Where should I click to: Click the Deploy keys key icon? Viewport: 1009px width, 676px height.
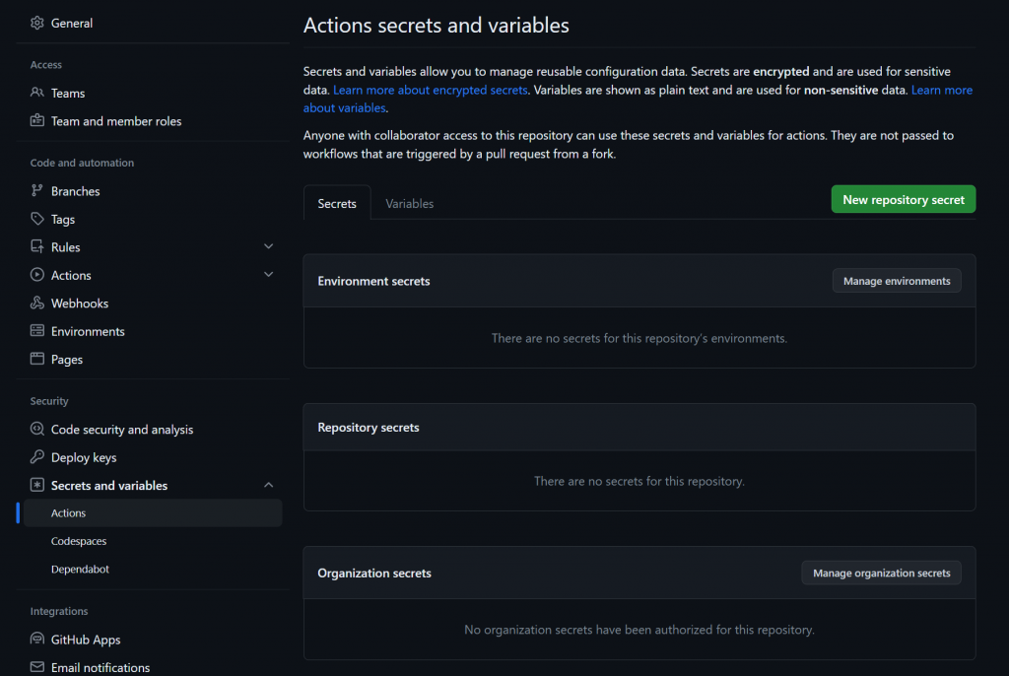tap(37, 457)
